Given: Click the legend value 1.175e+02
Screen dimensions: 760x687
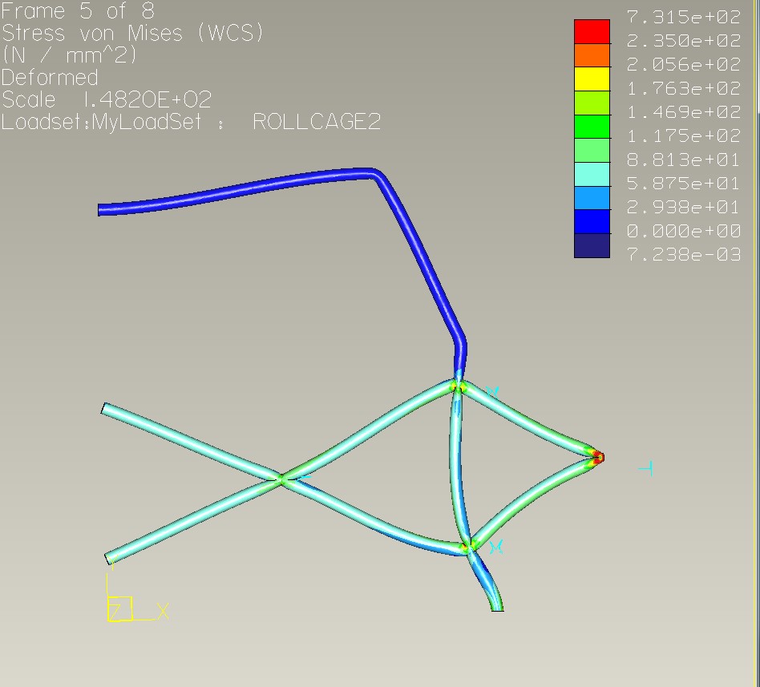Looking at the screenshot, I should (683, 135).
